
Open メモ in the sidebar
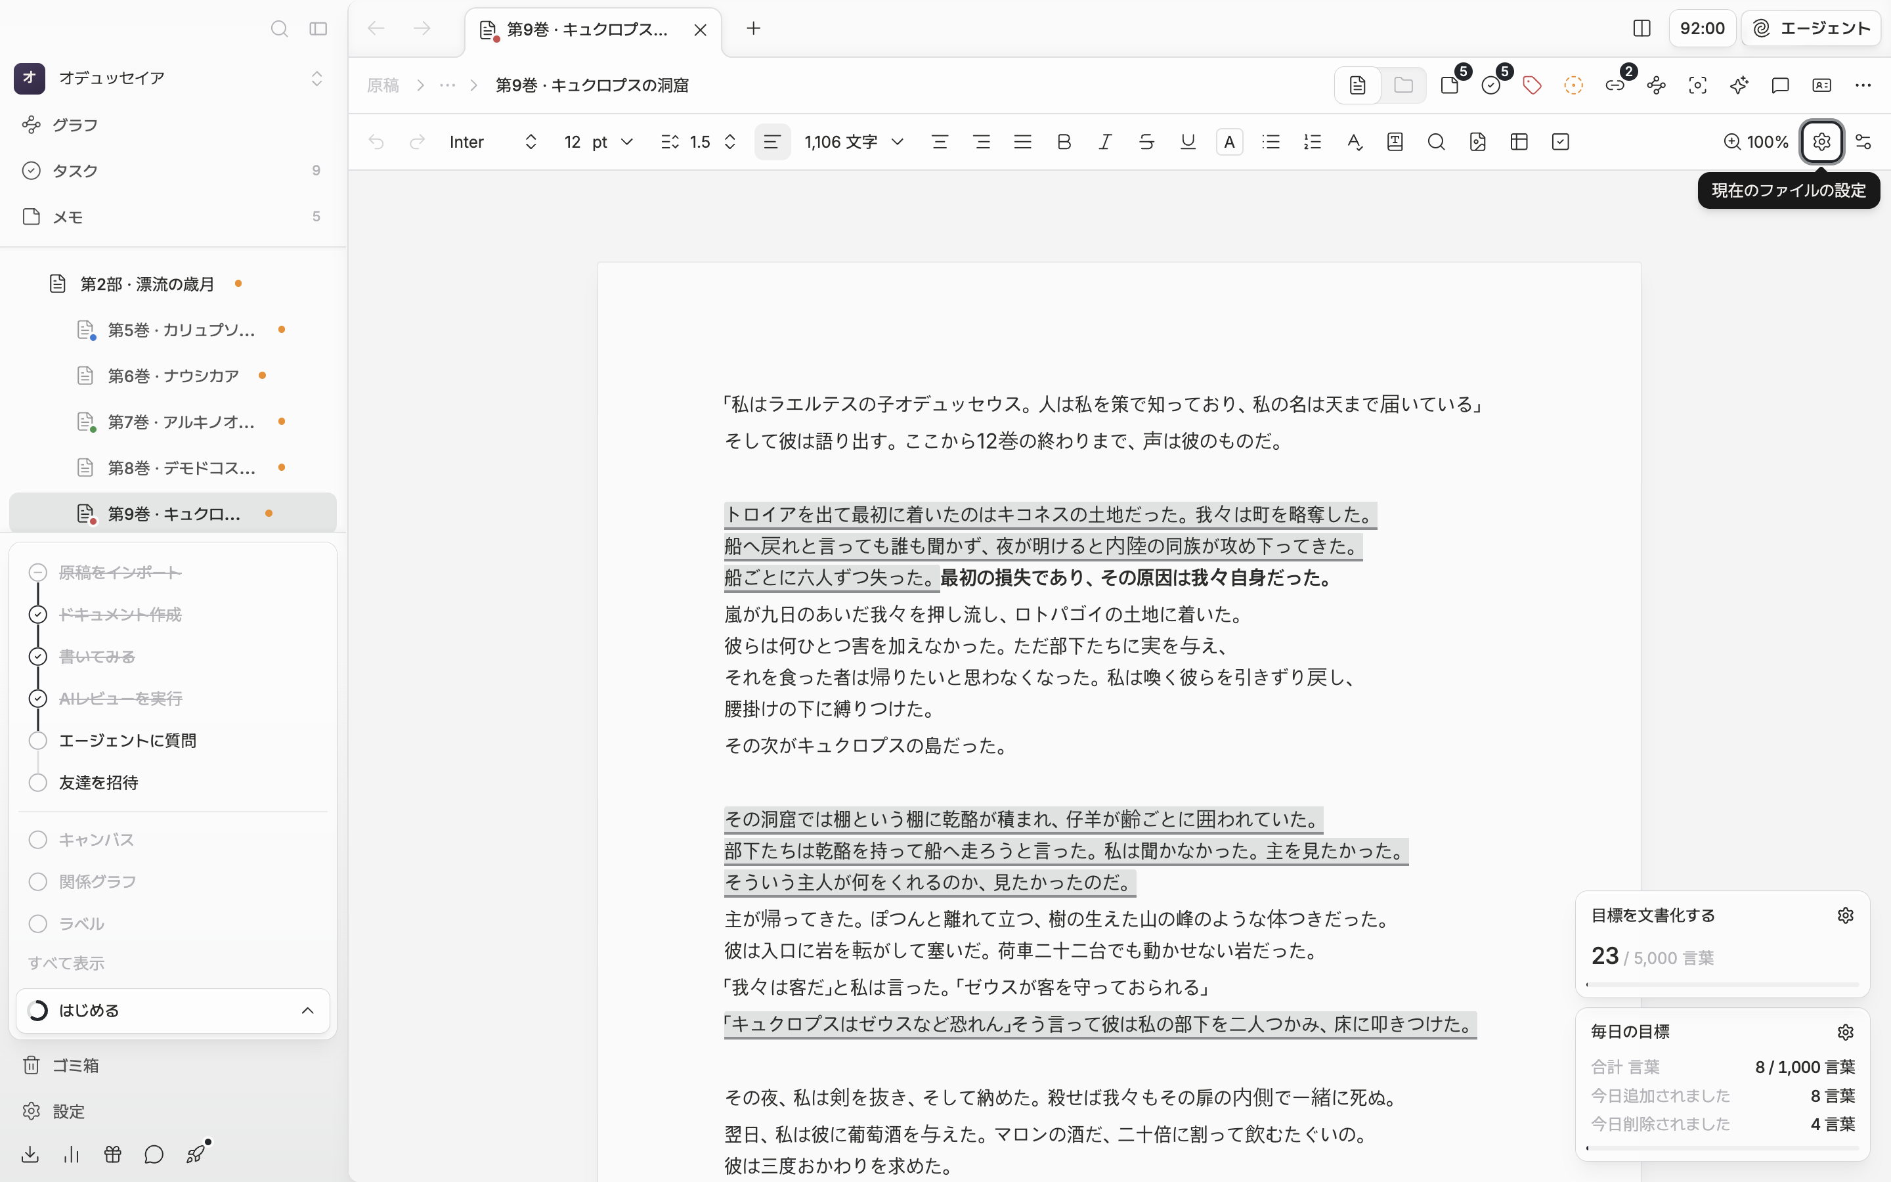pos(173,217)
